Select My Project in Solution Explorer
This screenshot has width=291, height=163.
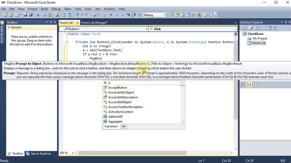point(260,38)
